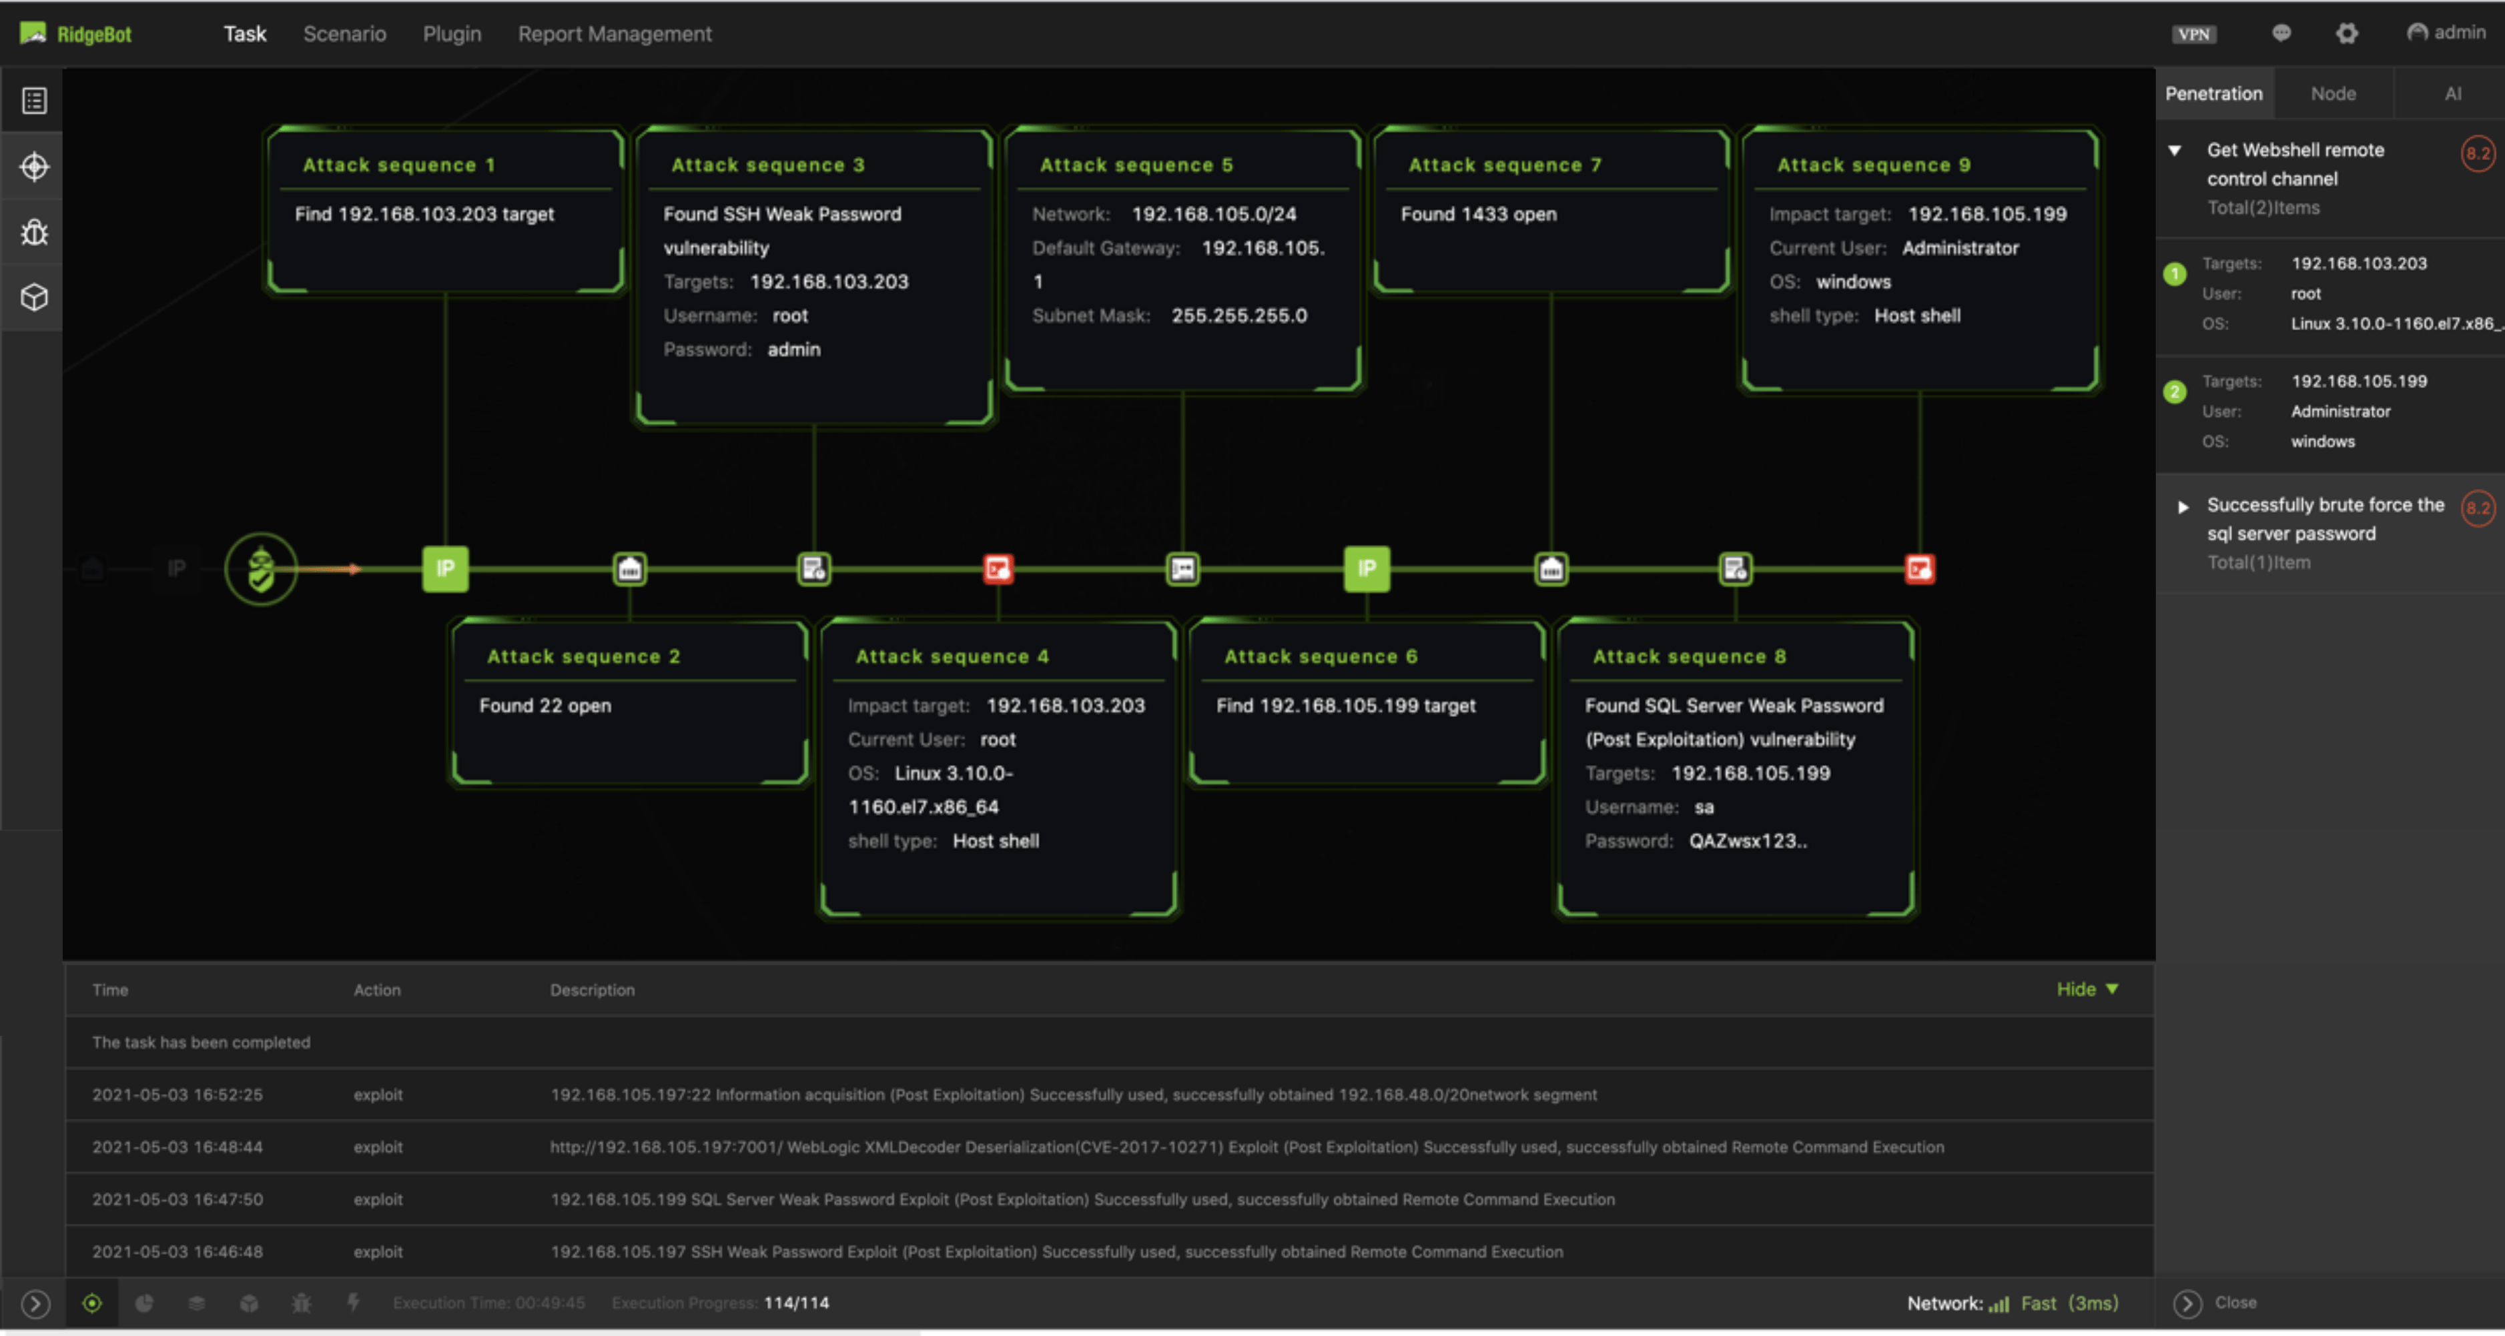Open the admin user account link
Viewport: 2505px width, 1336px height.
point(2446,32)
